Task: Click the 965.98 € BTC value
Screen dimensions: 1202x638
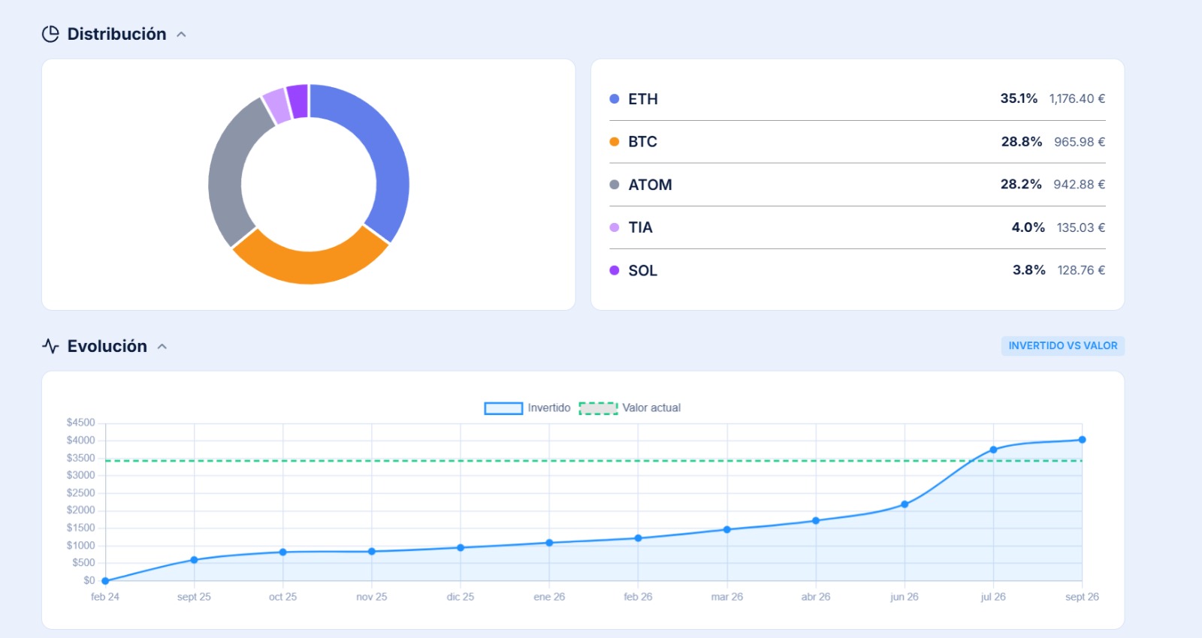Action: (x=1080, y=142)
